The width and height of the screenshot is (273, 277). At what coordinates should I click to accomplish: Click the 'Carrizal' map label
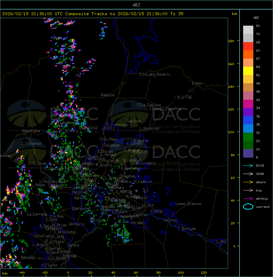[97, 220]
